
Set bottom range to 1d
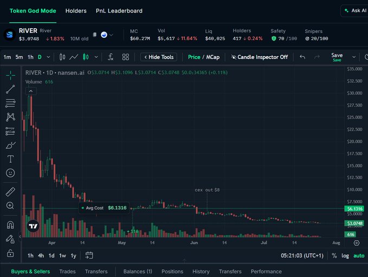coord(51,255)
